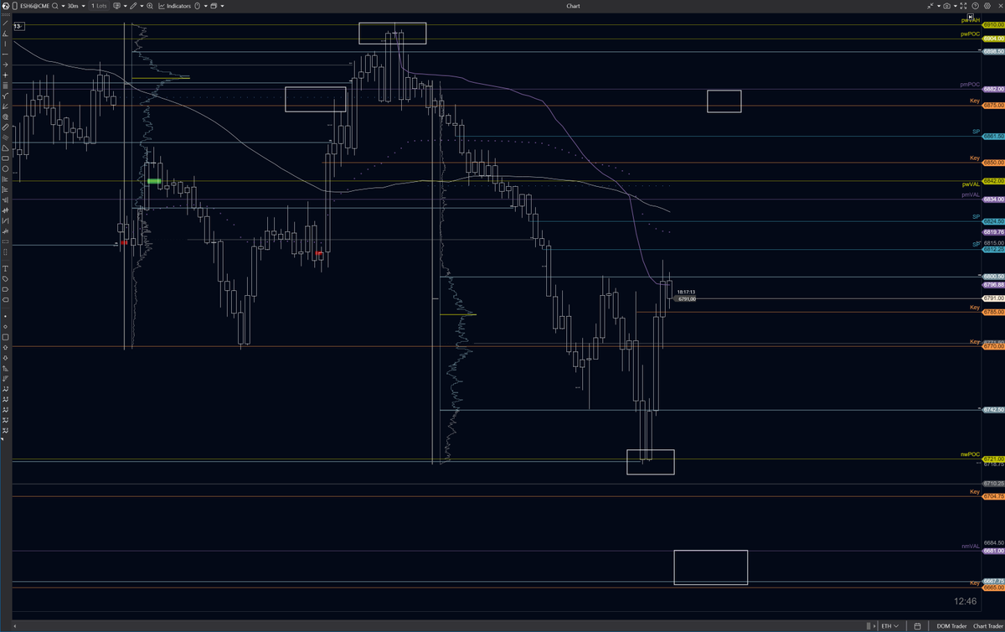This screenshot has height=632, width=1005.
Task: Toggle fullscreen with the expand corners icon
Action: pyautogui.click(x=963, y=6)
